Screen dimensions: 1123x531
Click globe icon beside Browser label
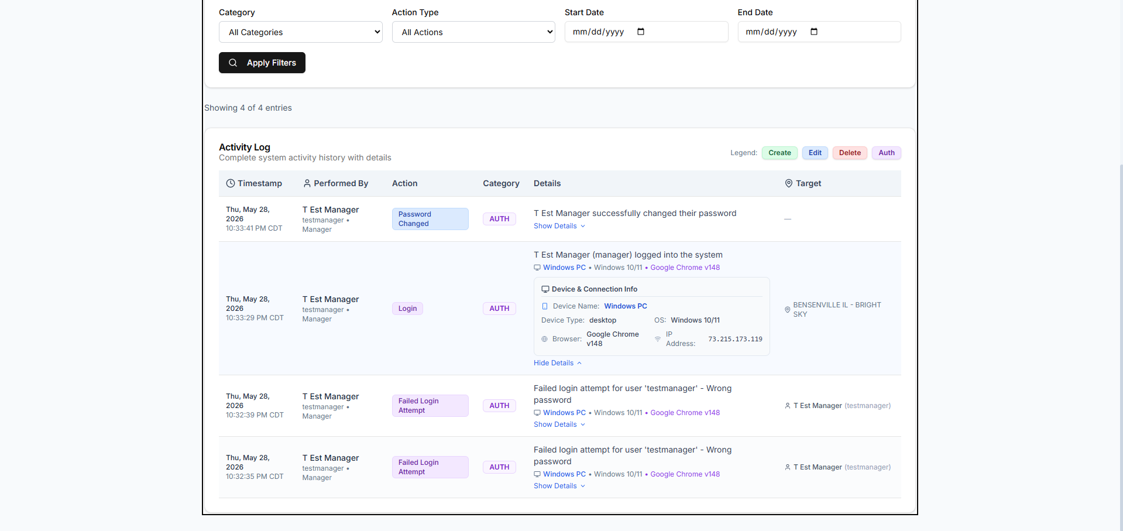coord(544,339)
